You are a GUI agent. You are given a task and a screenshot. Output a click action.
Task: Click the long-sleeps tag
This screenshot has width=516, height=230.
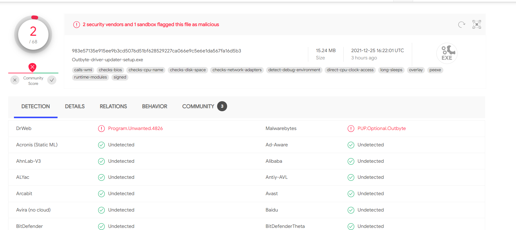click(391, 70)
